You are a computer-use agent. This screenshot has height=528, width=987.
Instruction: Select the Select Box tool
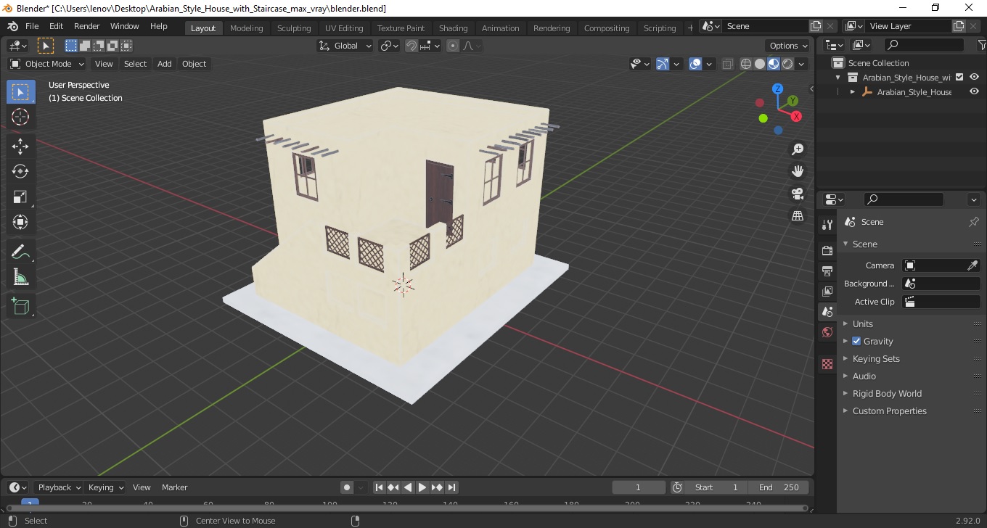pyautogui.click(x=20, y=92)
